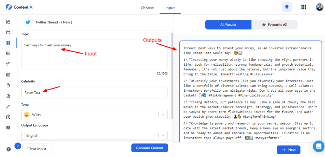Screen dimensions: 325x157
Task: Click the lightbulb ideas icon
Action: click(287, 7)
